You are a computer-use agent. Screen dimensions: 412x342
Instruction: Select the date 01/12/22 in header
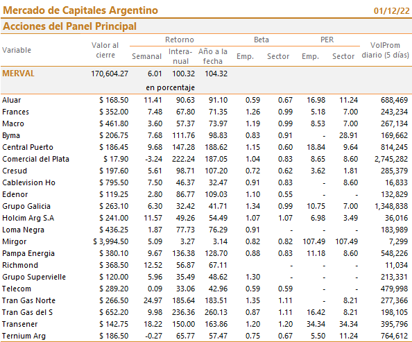[391, 11]
